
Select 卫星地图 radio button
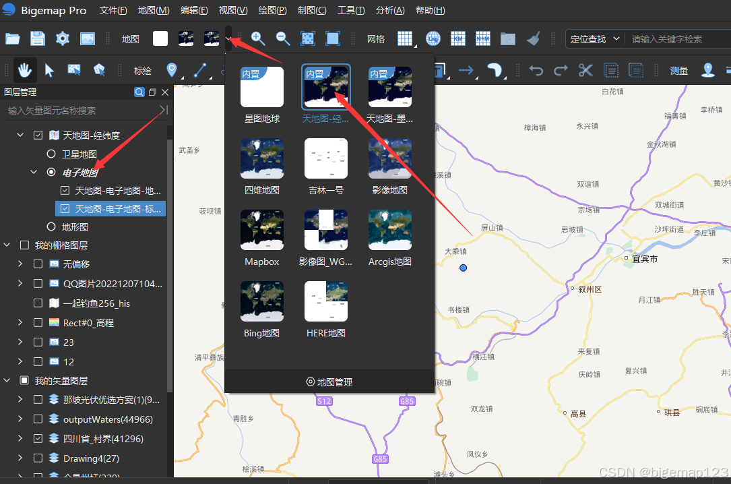(51, 154)
